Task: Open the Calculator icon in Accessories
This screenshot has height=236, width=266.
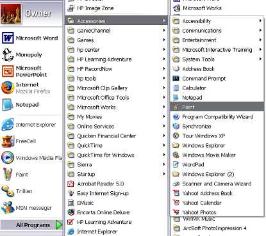Action: 176,88
